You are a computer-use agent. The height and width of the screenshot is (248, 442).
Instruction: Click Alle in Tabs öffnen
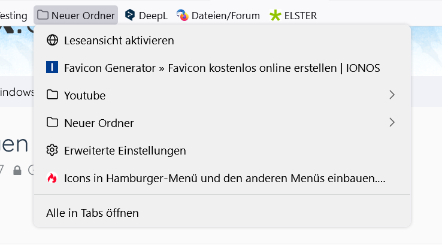tap(92, 213)
